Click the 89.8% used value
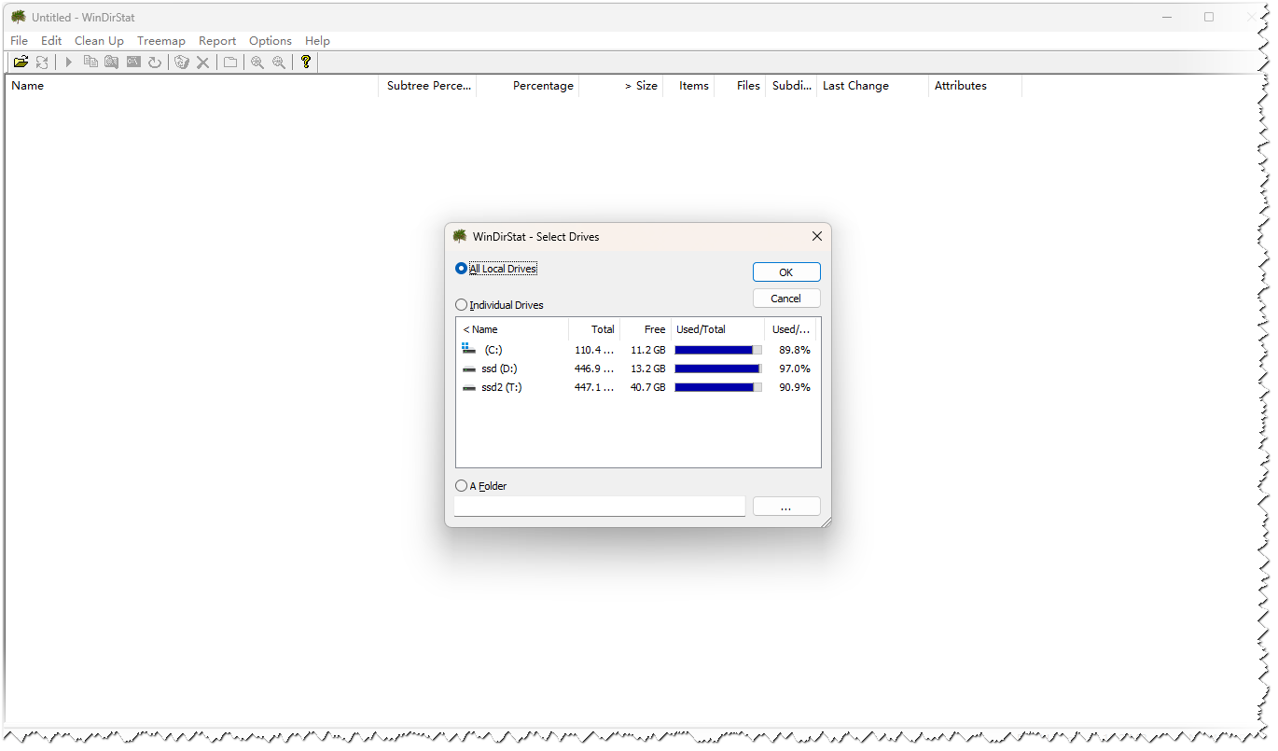The image size is (1278, 751). tap(795, 350)
